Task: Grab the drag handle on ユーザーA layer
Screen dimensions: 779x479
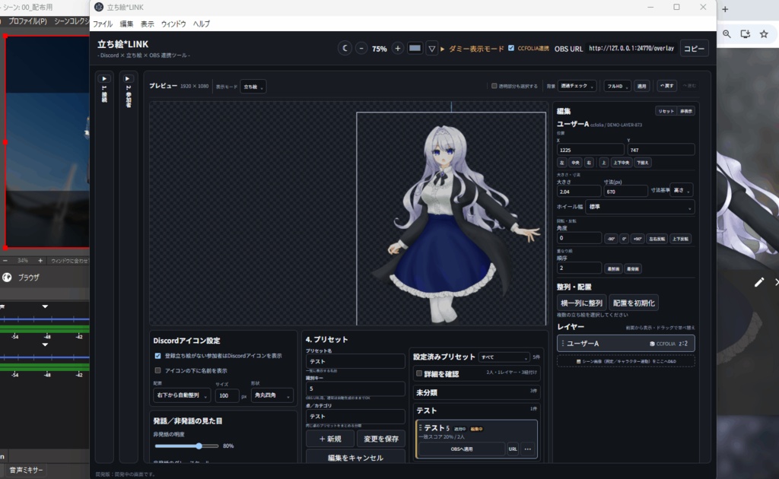Action: [562, 343]
